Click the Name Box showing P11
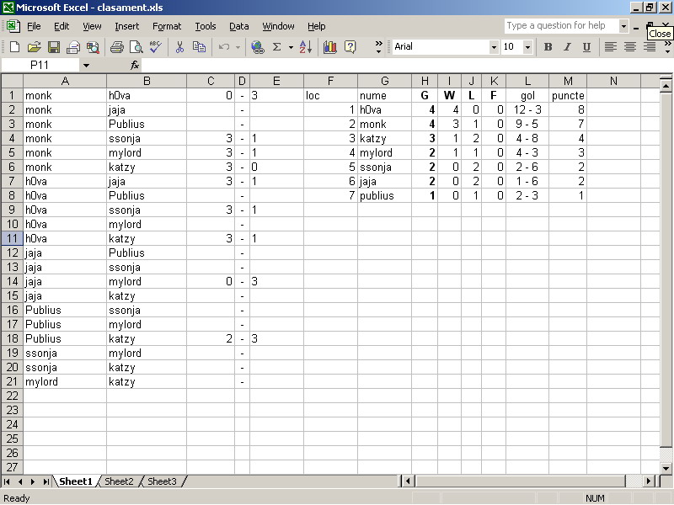 (x=40, y=66)
